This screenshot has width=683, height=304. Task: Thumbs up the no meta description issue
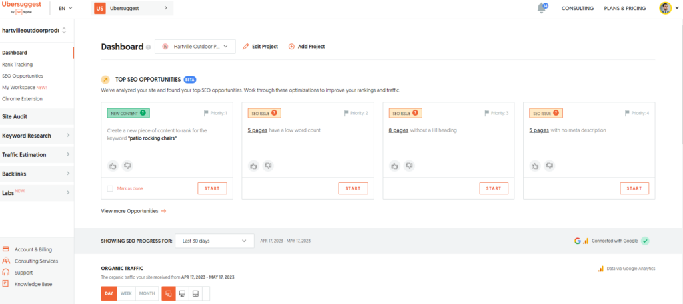[536, 166]
